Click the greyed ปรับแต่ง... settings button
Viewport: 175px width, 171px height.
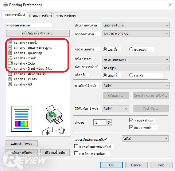pos(116,96)
